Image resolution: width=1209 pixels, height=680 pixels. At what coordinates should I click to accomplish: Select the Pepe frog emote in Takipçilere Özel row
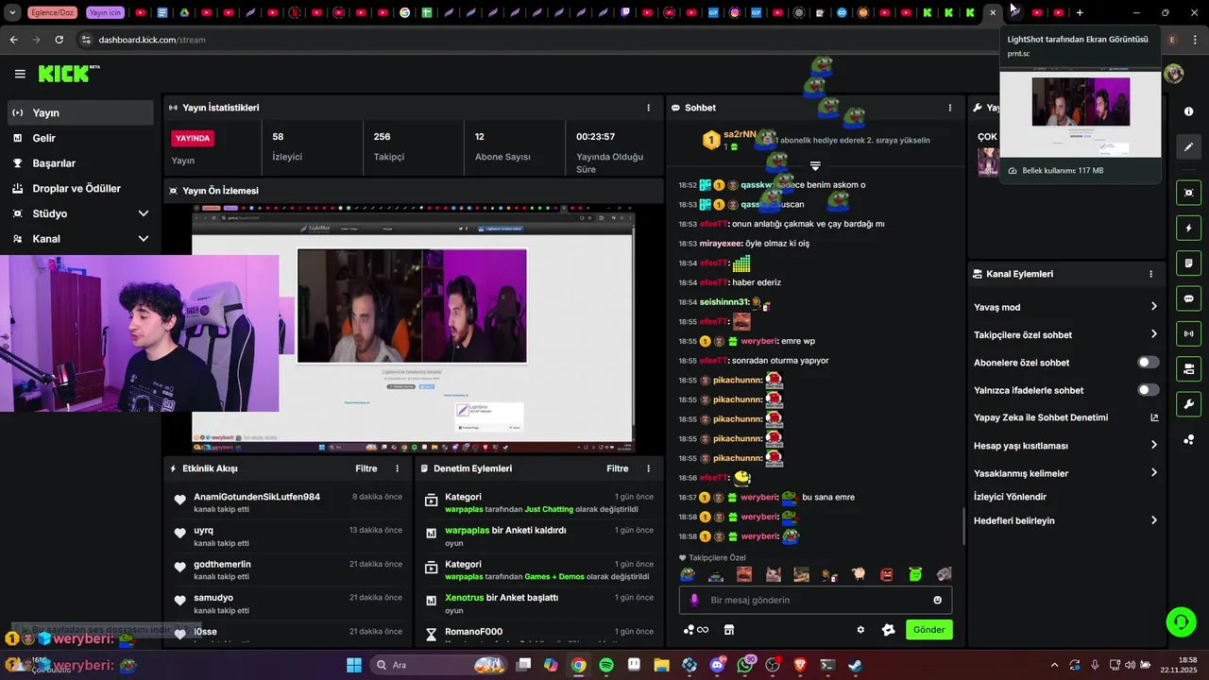[688, 574]
